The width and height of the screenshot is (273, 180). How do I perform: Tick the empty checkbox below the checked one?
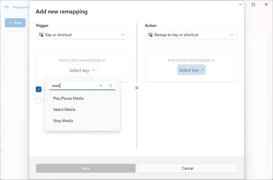coord(39,100)
